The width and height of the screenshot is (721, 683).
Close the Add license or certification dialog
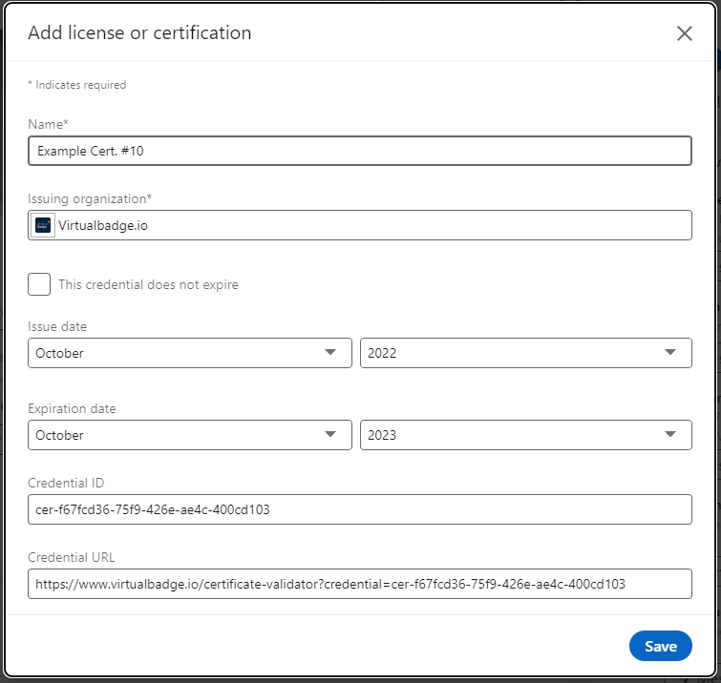(x=684, y=33)
